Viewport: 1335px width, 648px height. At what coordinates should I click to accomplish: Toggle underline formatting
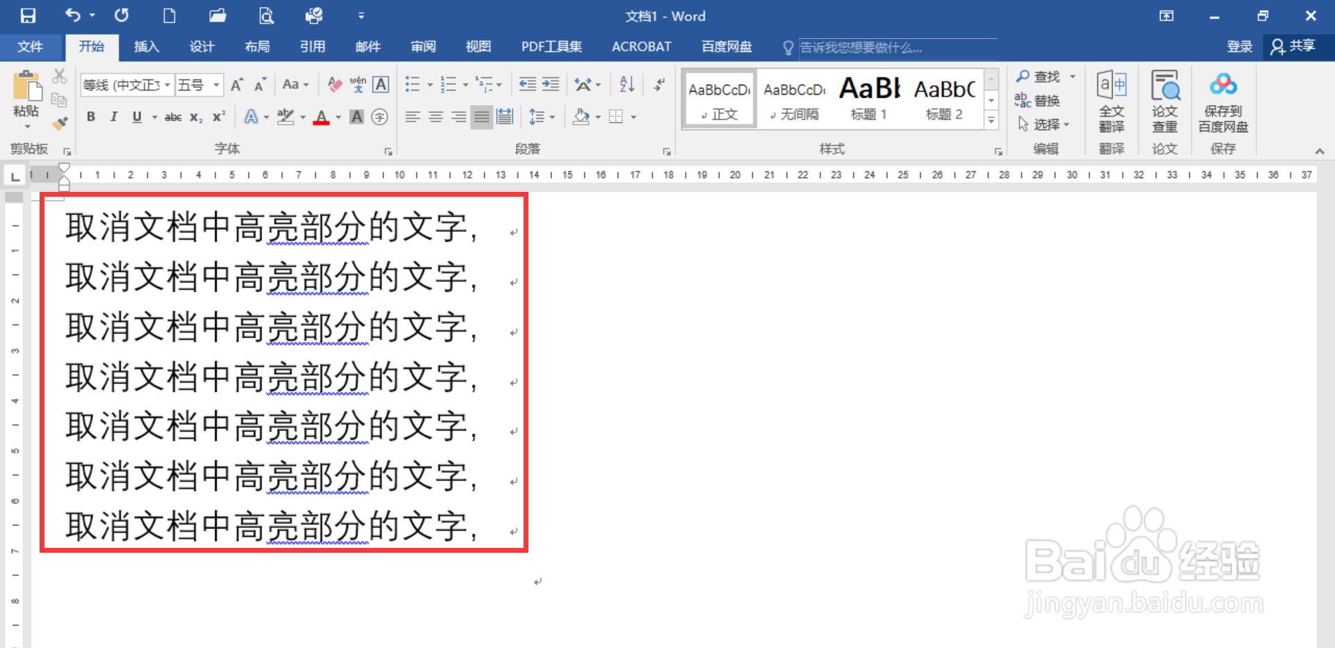pyautogui.click(x=137, y=117)
